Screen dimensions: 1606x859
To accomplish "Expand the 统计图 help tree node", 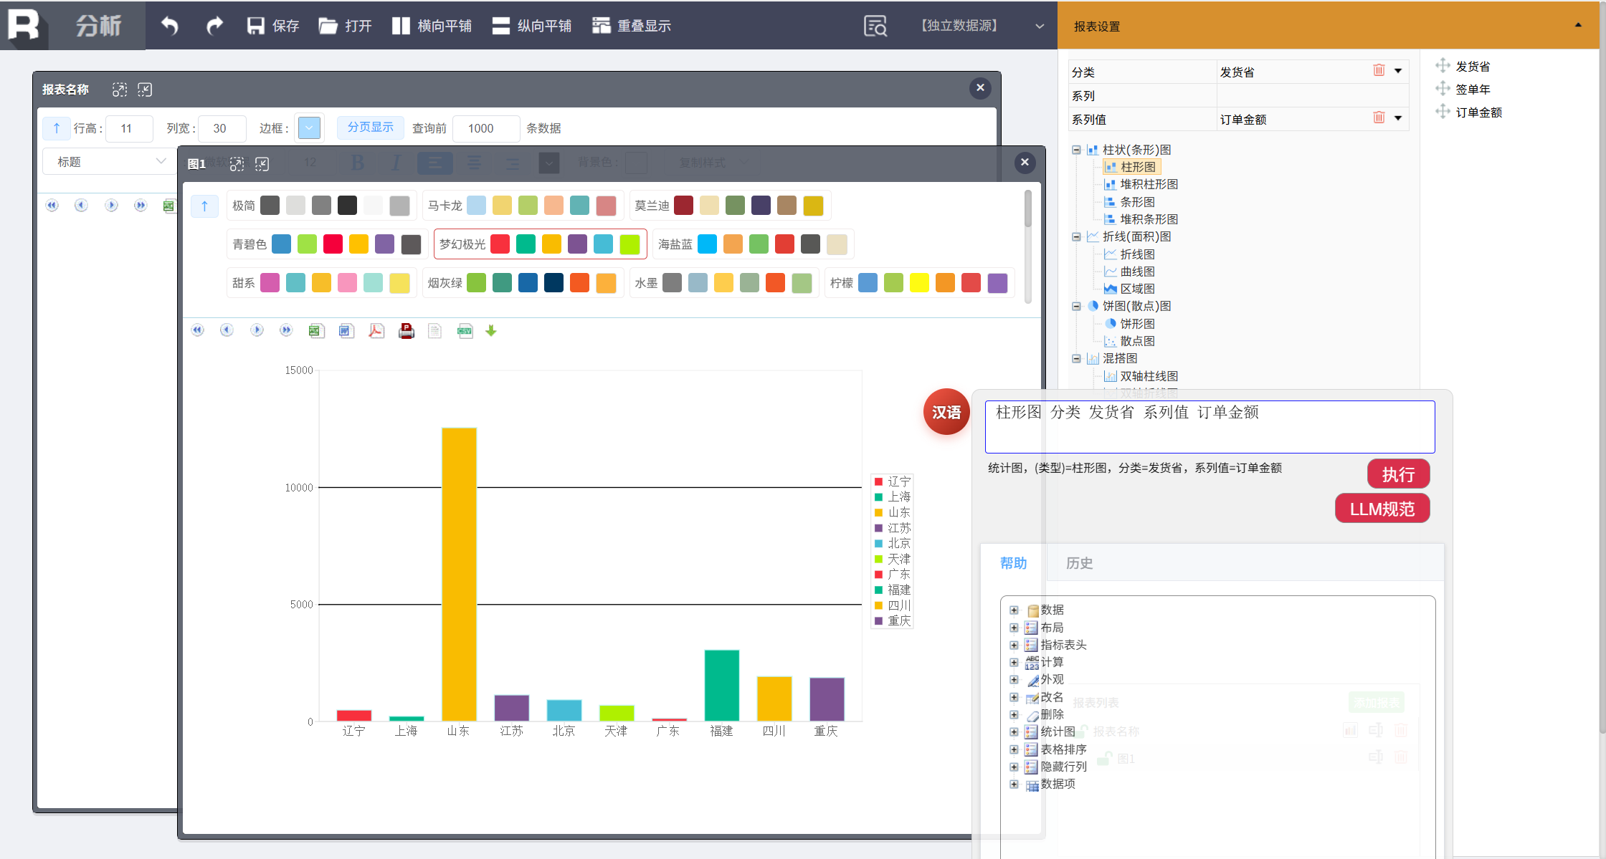I will 1014,731.
